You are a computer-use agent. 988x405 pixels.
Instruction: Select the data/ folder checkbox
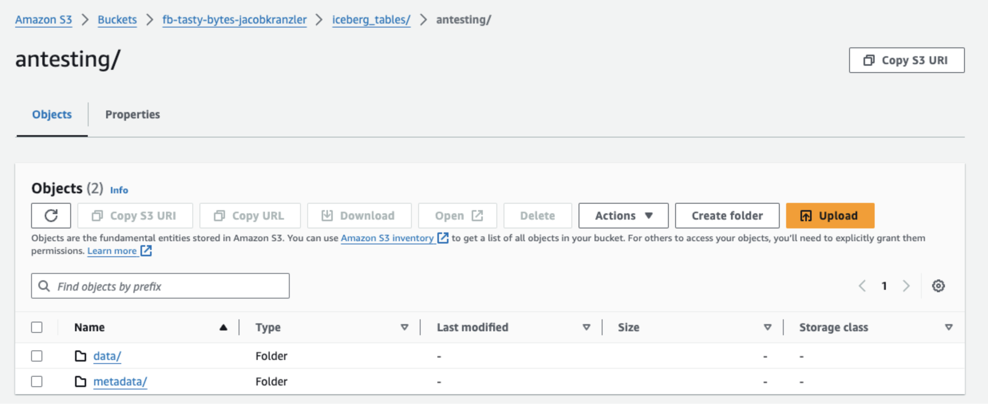pyautogui.click(x=37, y=356)
